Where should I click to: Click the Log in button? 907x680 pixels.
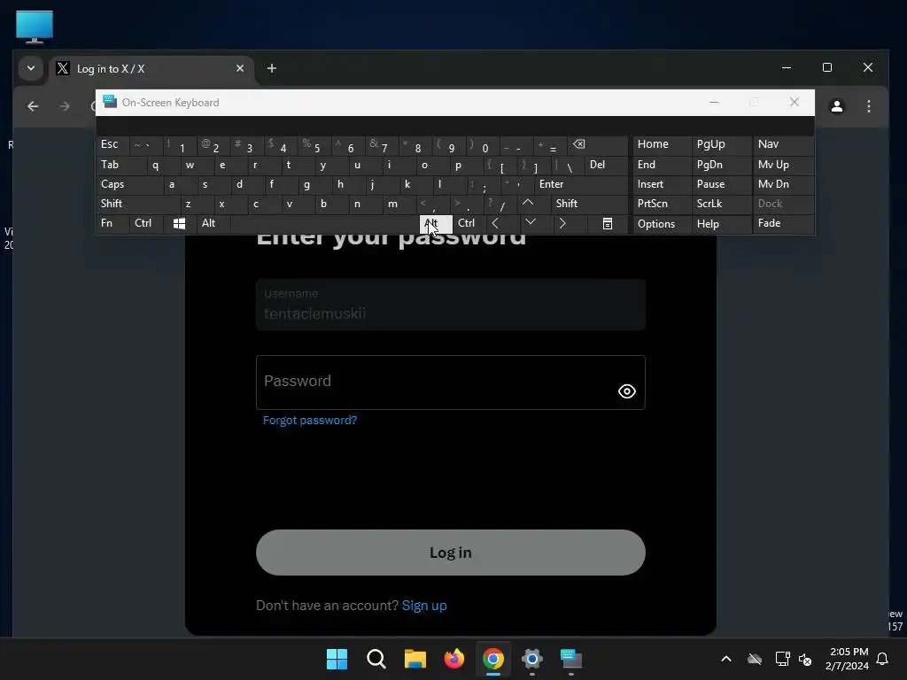451,552
